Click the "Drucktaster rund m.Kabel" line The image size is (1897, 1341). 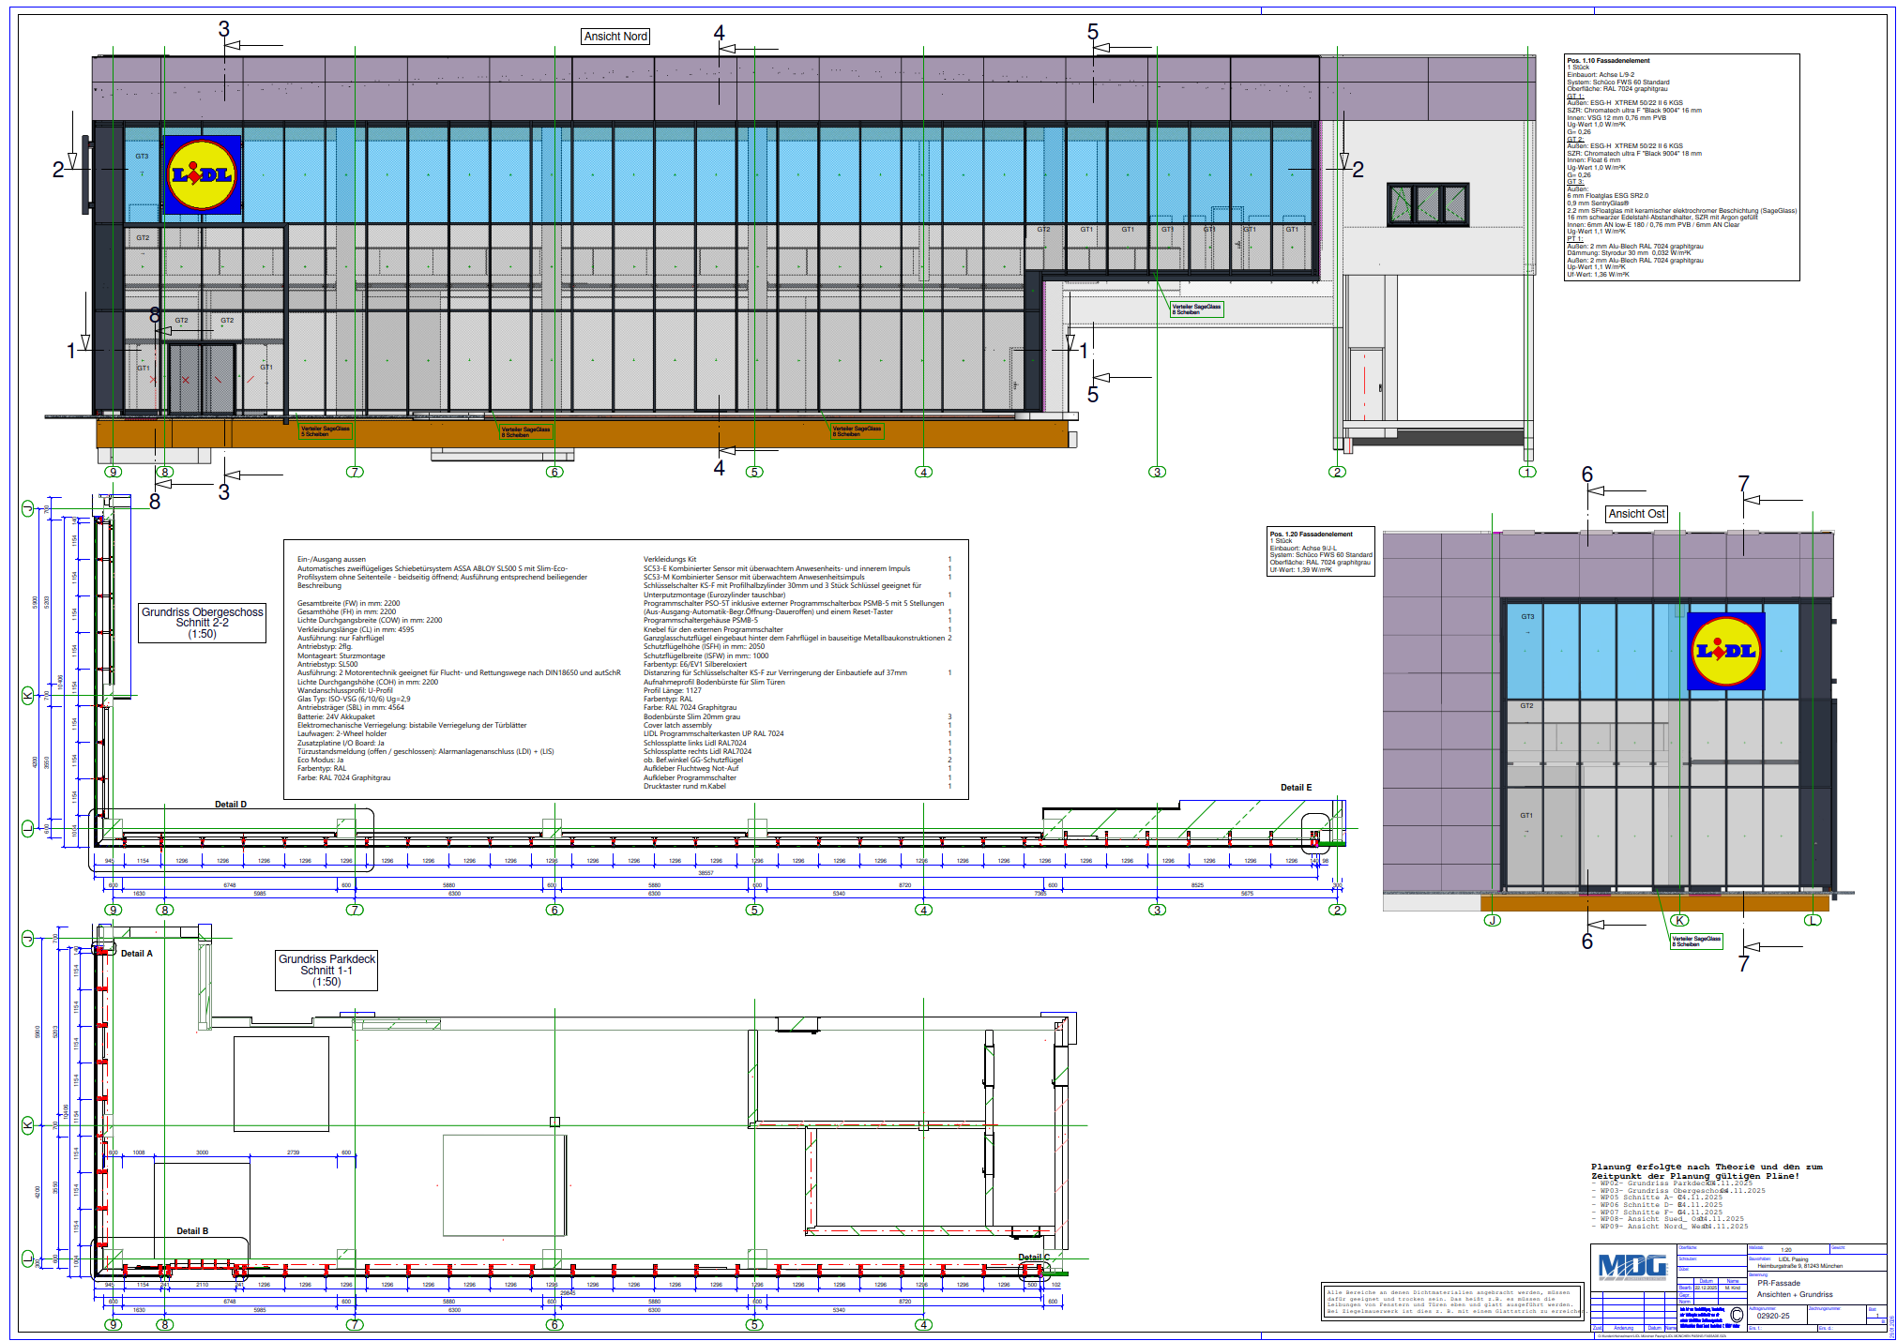pyautogui.click(x=685, y=787)
